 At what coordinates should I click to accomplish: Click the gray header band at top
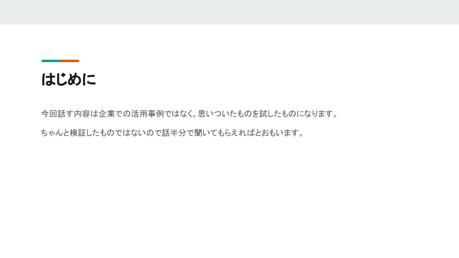(229, 12)
